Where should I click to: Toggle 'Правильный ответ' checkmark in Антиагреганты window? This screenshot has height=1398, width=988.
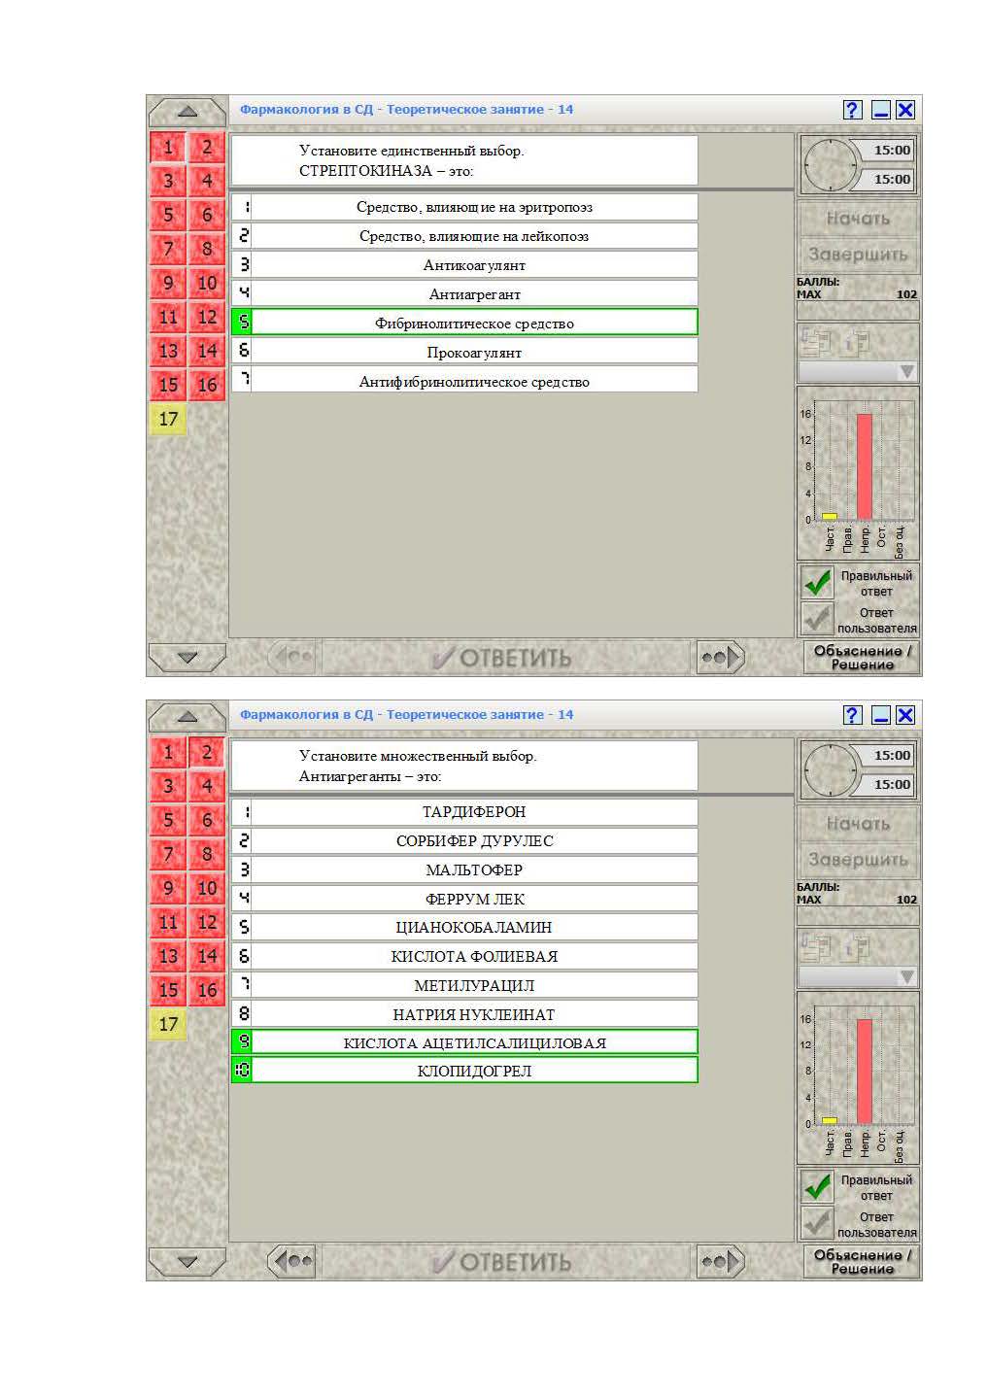[817, 1186]
